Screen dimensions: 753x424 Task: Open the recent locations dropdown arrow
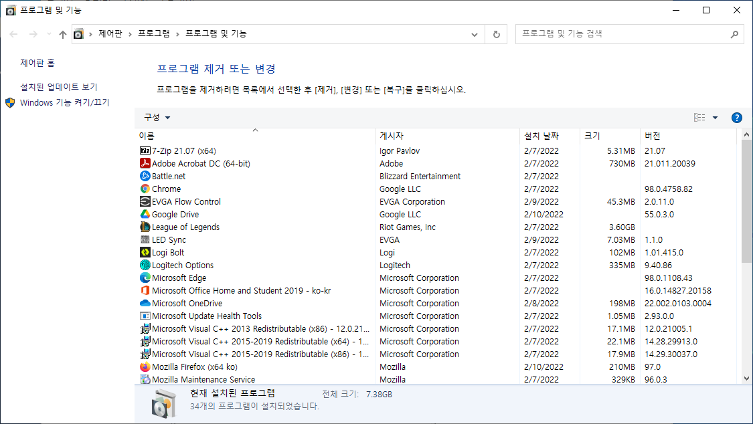(x=49, y=34)
